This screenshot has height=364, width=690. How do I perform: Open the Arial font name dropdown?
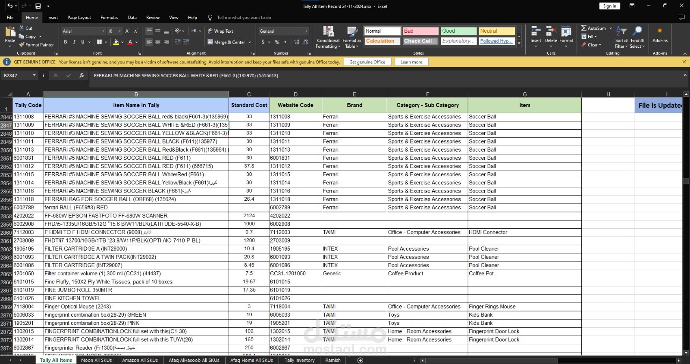103,31
